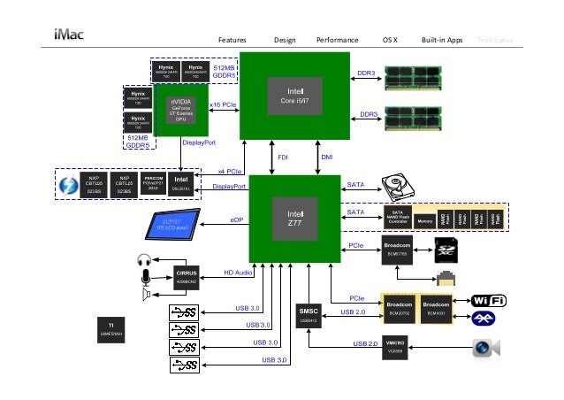Click the Pericom chip block
Screen dimensions: 564x400
tap(153, 183)
